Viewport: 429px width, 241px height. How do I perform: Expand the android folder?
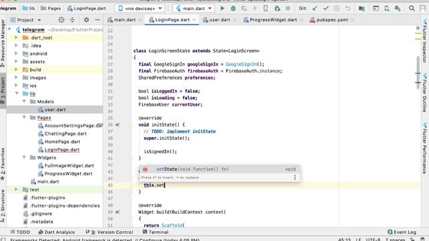click(16, 54)
